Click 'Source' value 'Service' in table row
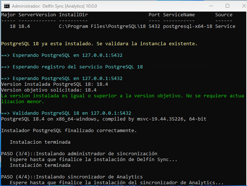Screen dimensions: 247x186 point(225,26)
